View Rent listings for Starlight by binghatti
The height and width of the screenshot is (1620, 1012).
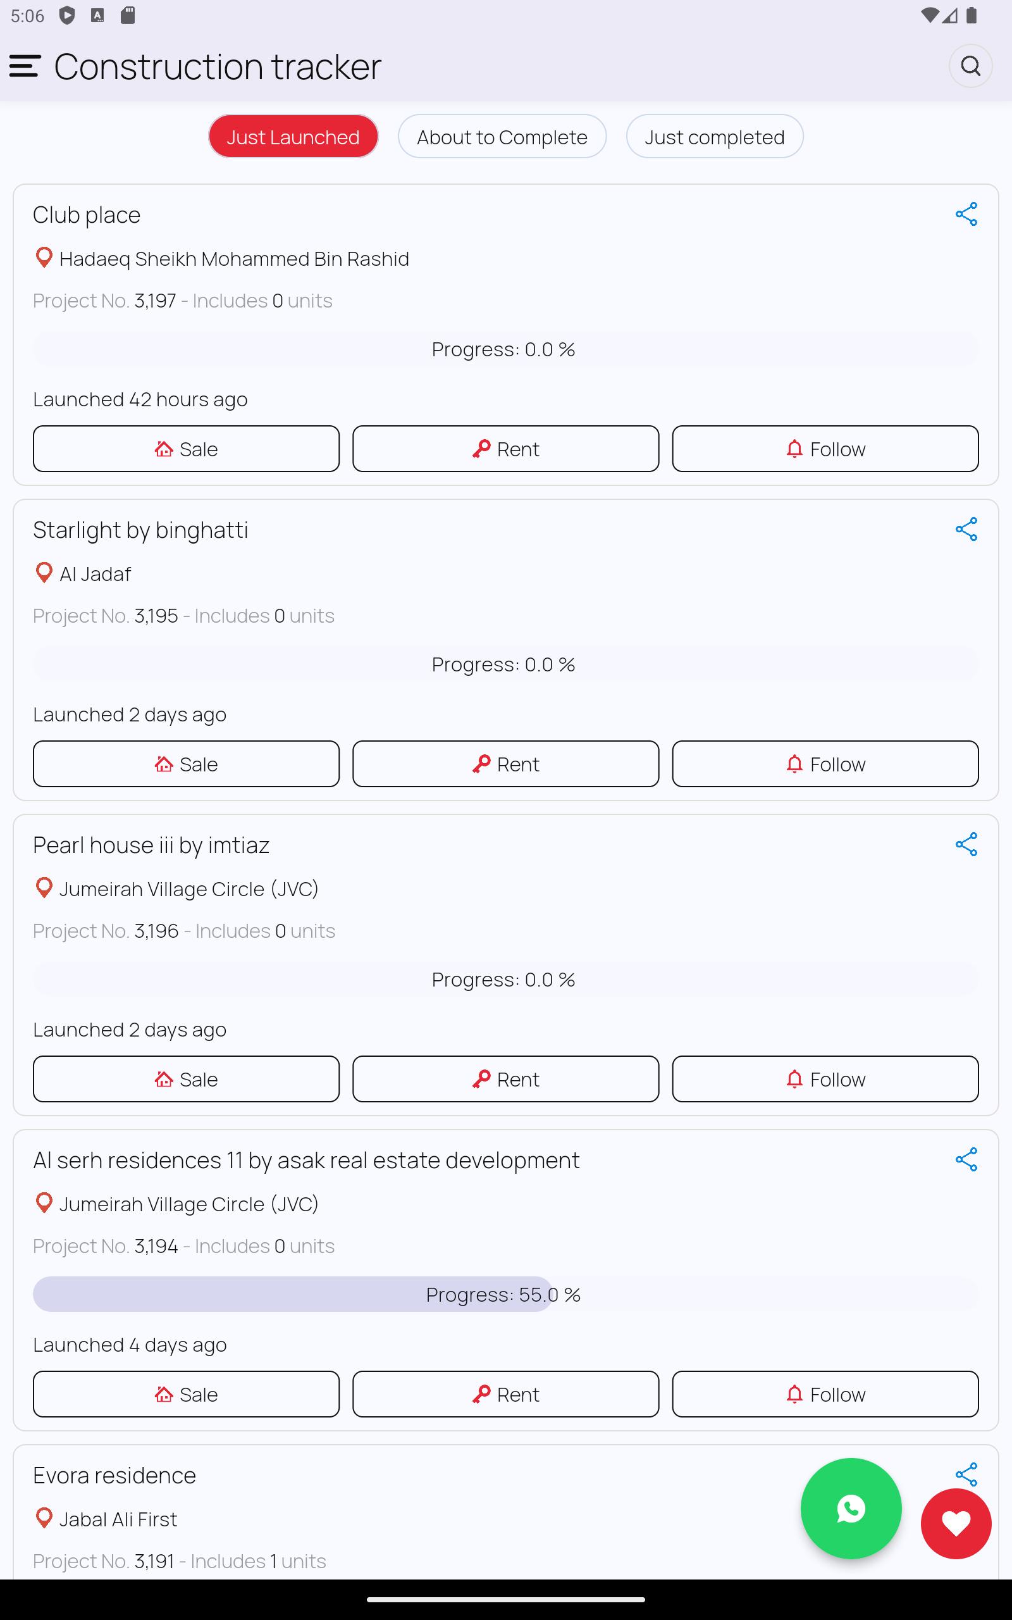(x=506, y=764)
